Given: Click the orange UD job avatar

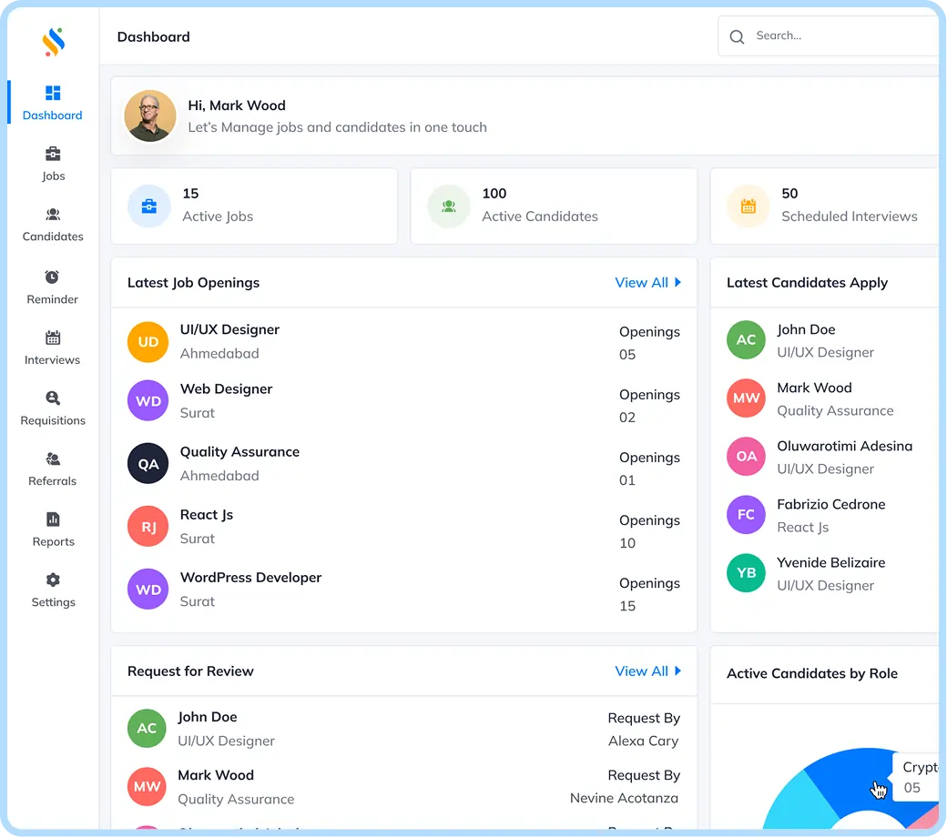Looking at the screenshot, I should click(x=148, y=342).
